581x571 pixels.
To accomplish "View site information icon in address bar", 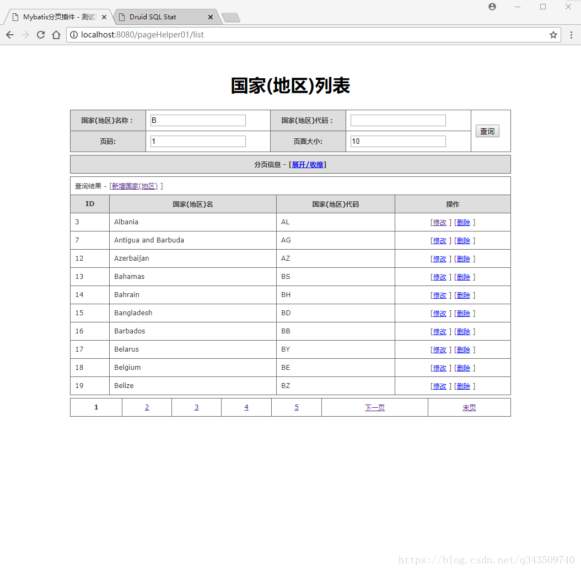I will click(74, 35).
